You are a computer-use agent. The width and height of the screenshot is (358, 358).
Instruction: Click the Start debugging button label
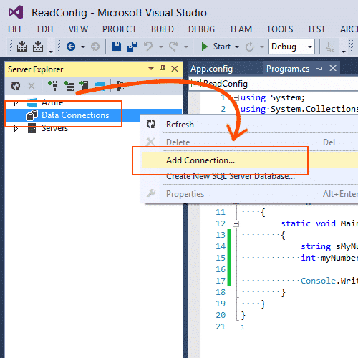(222, 47)
